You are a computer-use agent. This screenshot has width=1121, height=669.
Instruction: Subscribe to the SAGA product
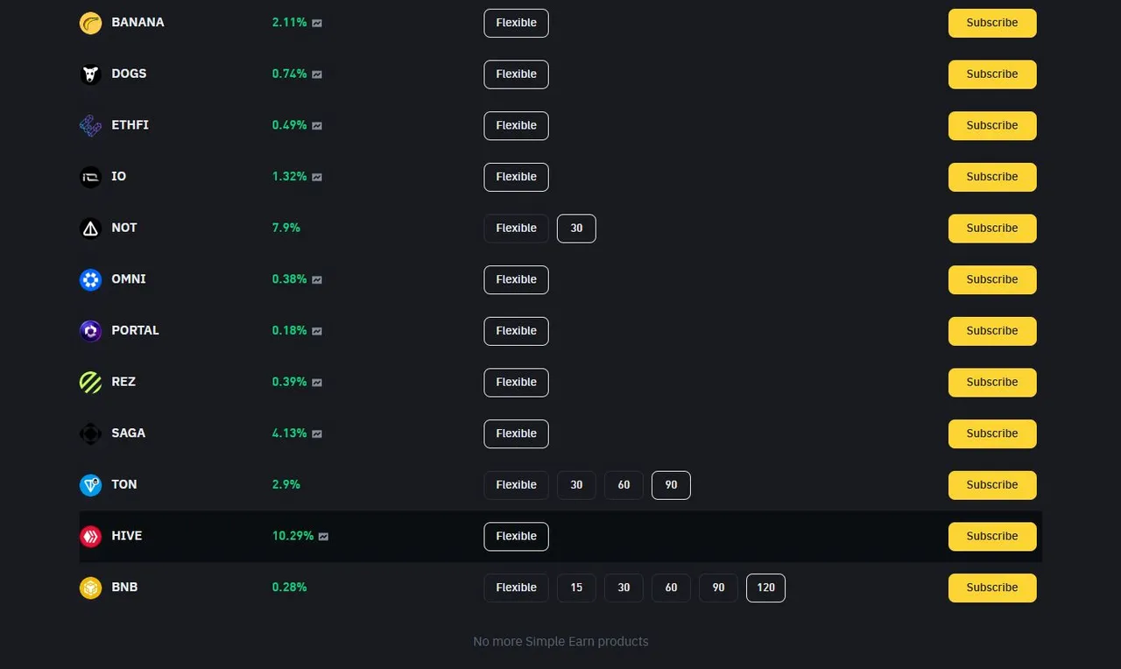992,433
